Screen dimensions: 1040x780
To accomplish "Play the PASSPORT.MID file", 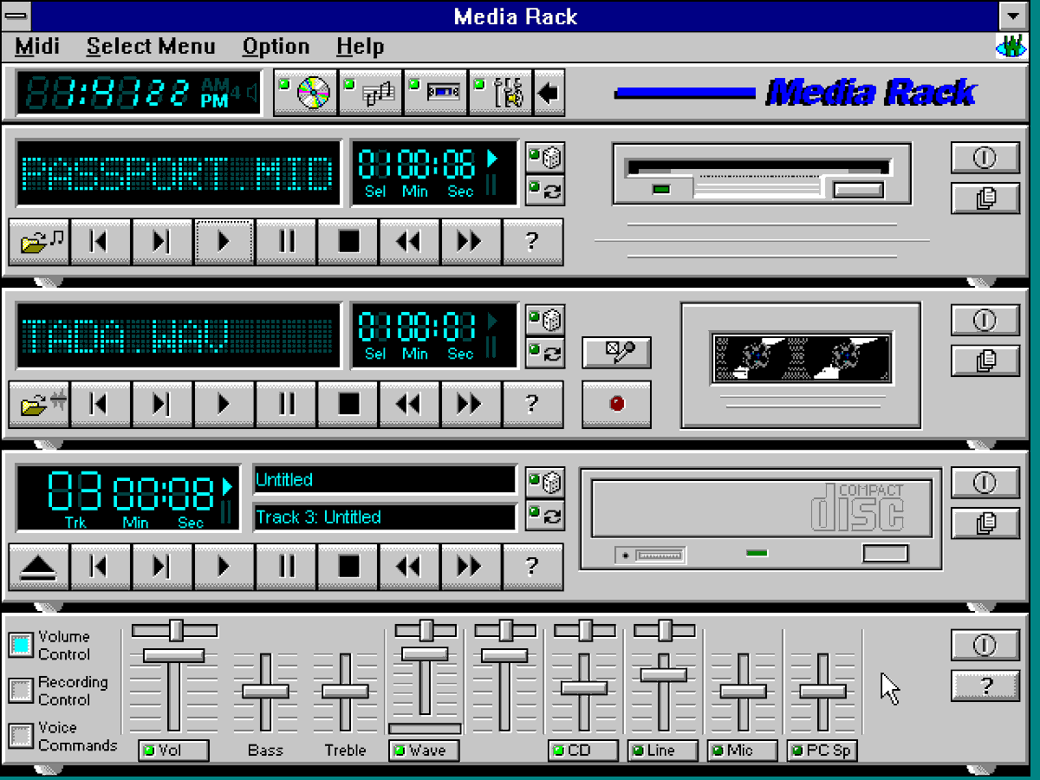I will coord(224,241).
